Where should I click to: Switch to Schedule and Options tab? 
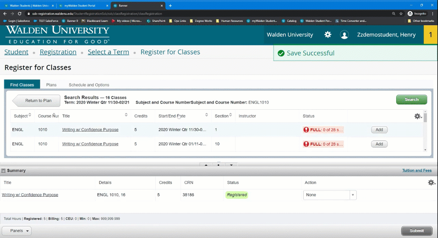coord(89,85)
